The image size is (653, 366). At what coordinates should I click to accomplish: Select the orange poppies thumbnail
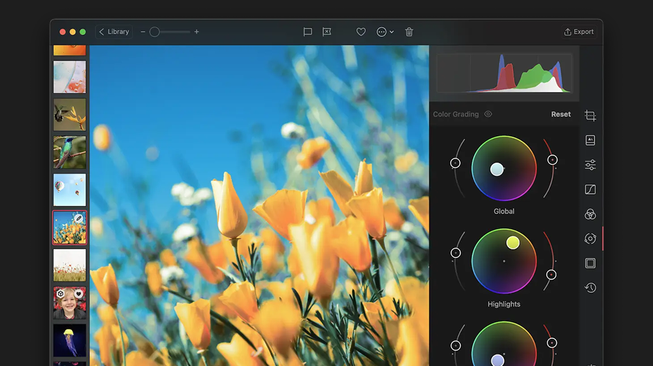[70, 227]
